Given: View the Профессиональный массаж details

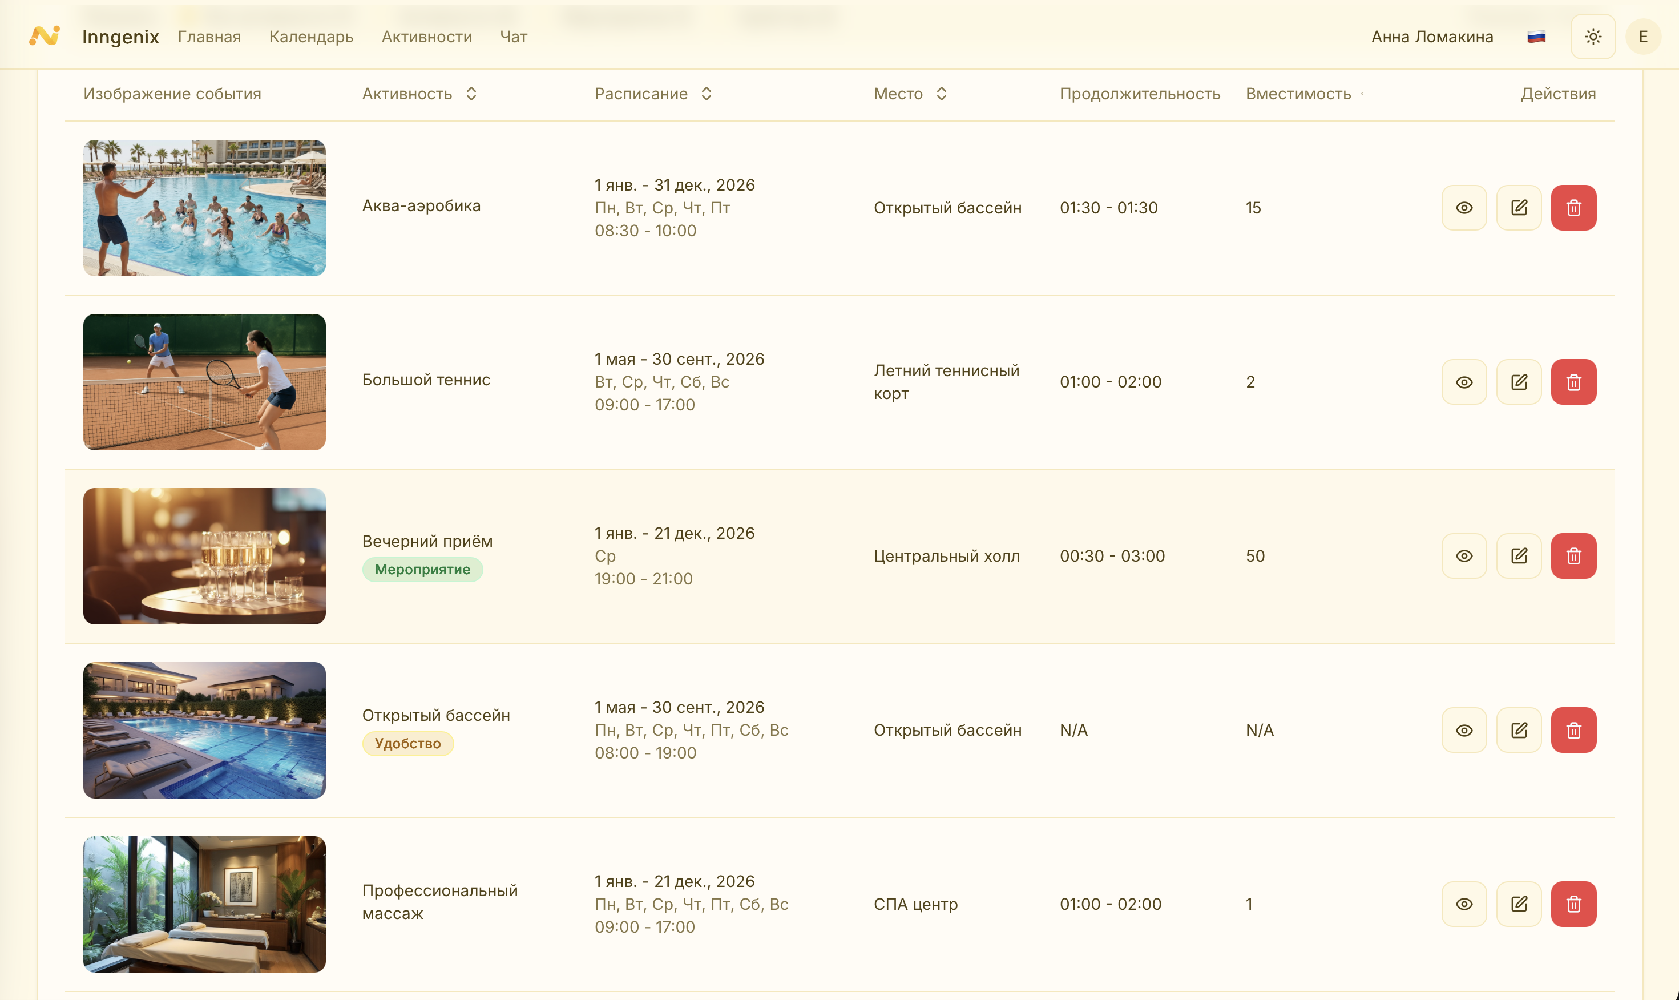Looking at the screenshot, I should (x=1464, y=904).
